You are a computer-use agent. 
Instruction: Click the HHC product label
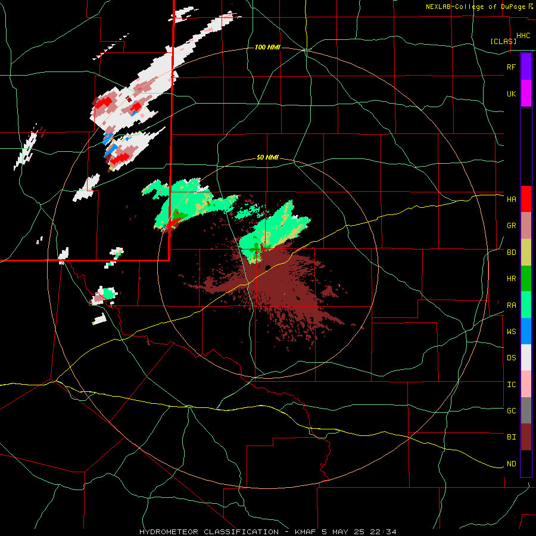(523, 36)
